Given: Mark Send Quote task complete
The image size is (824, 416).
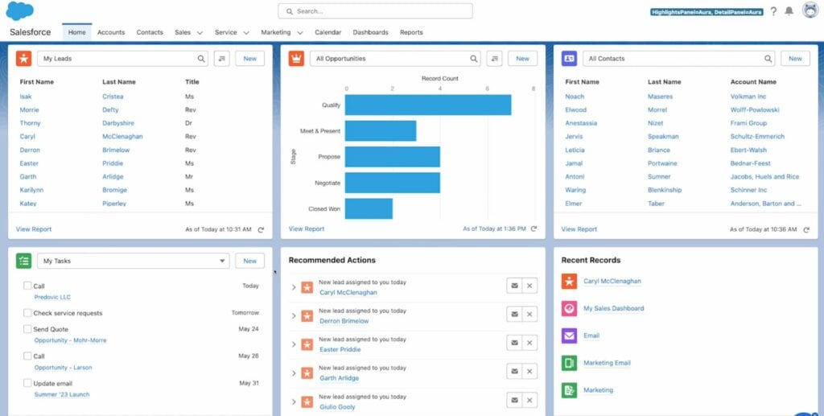Looking at the screenshot, I should point(27,329).
